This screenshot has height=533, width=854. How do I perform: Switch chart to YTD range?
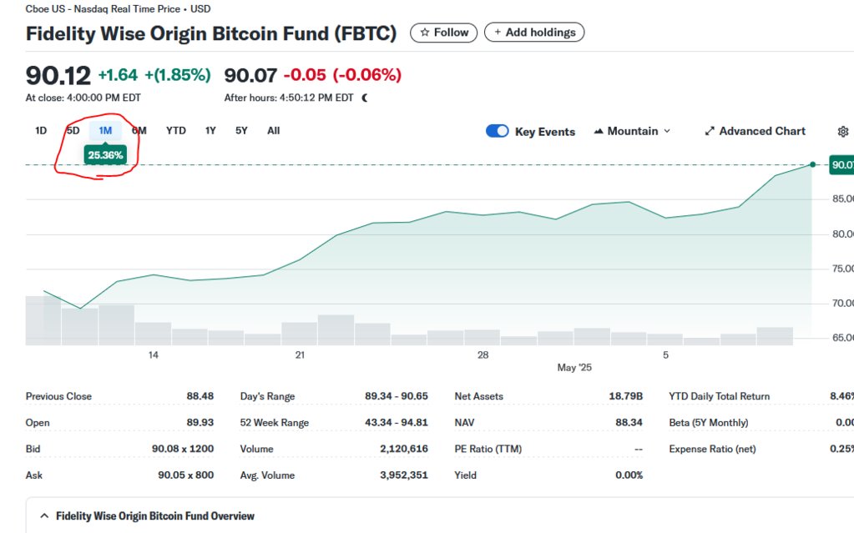pyautogui.click(x=176, y=131)
